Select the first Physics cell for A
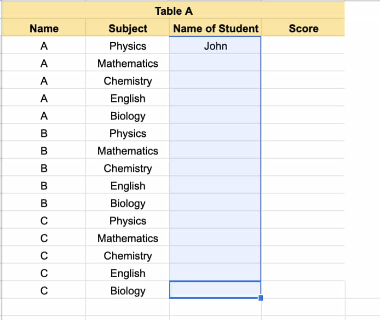 [127, 45]
